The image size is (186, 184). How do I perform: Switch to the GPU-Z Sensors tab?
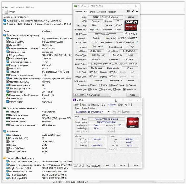pyautogui.click(x=92, y=12)
